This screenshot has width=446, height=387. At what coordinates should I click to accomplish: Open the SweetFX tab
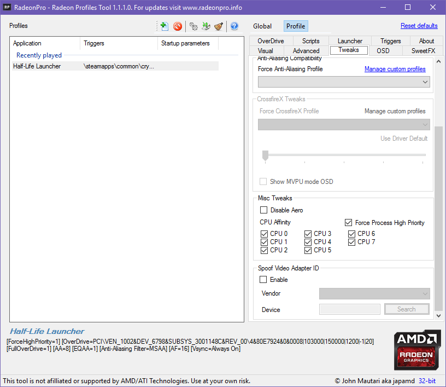(x=423, y=51)
